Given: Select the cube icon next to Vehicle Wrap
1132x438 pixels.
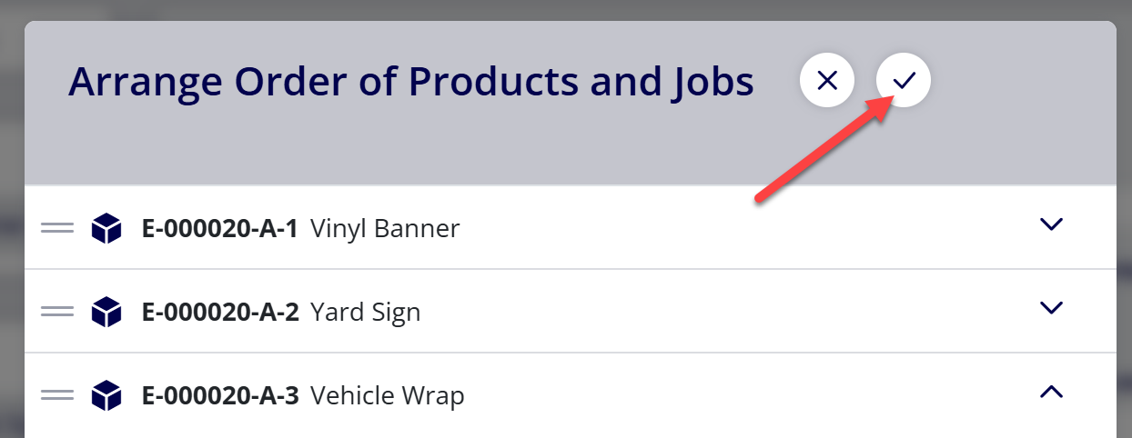Looking at the screenshot, I should pyautogui.click(x=106, y=395).
